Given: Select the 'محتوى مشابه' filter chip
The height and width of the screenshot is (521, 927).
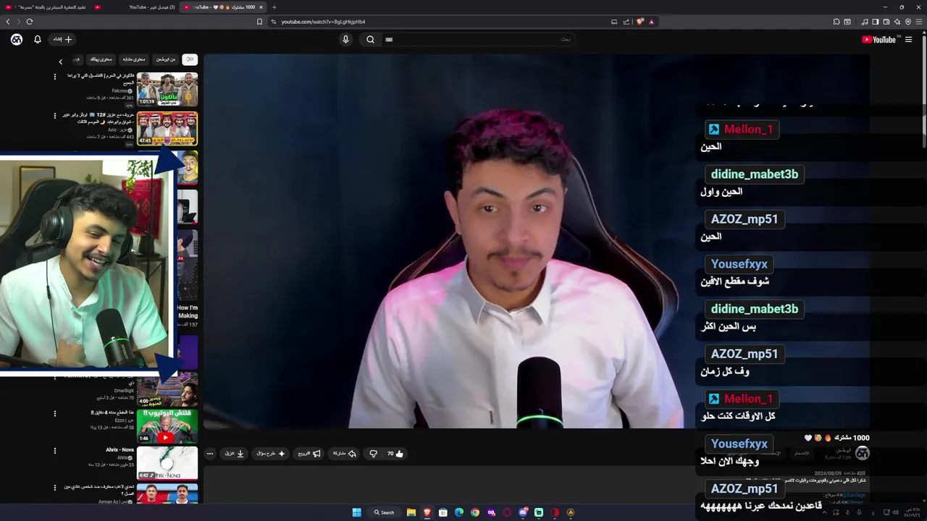Looking at the screenshot, I should 134,59.
